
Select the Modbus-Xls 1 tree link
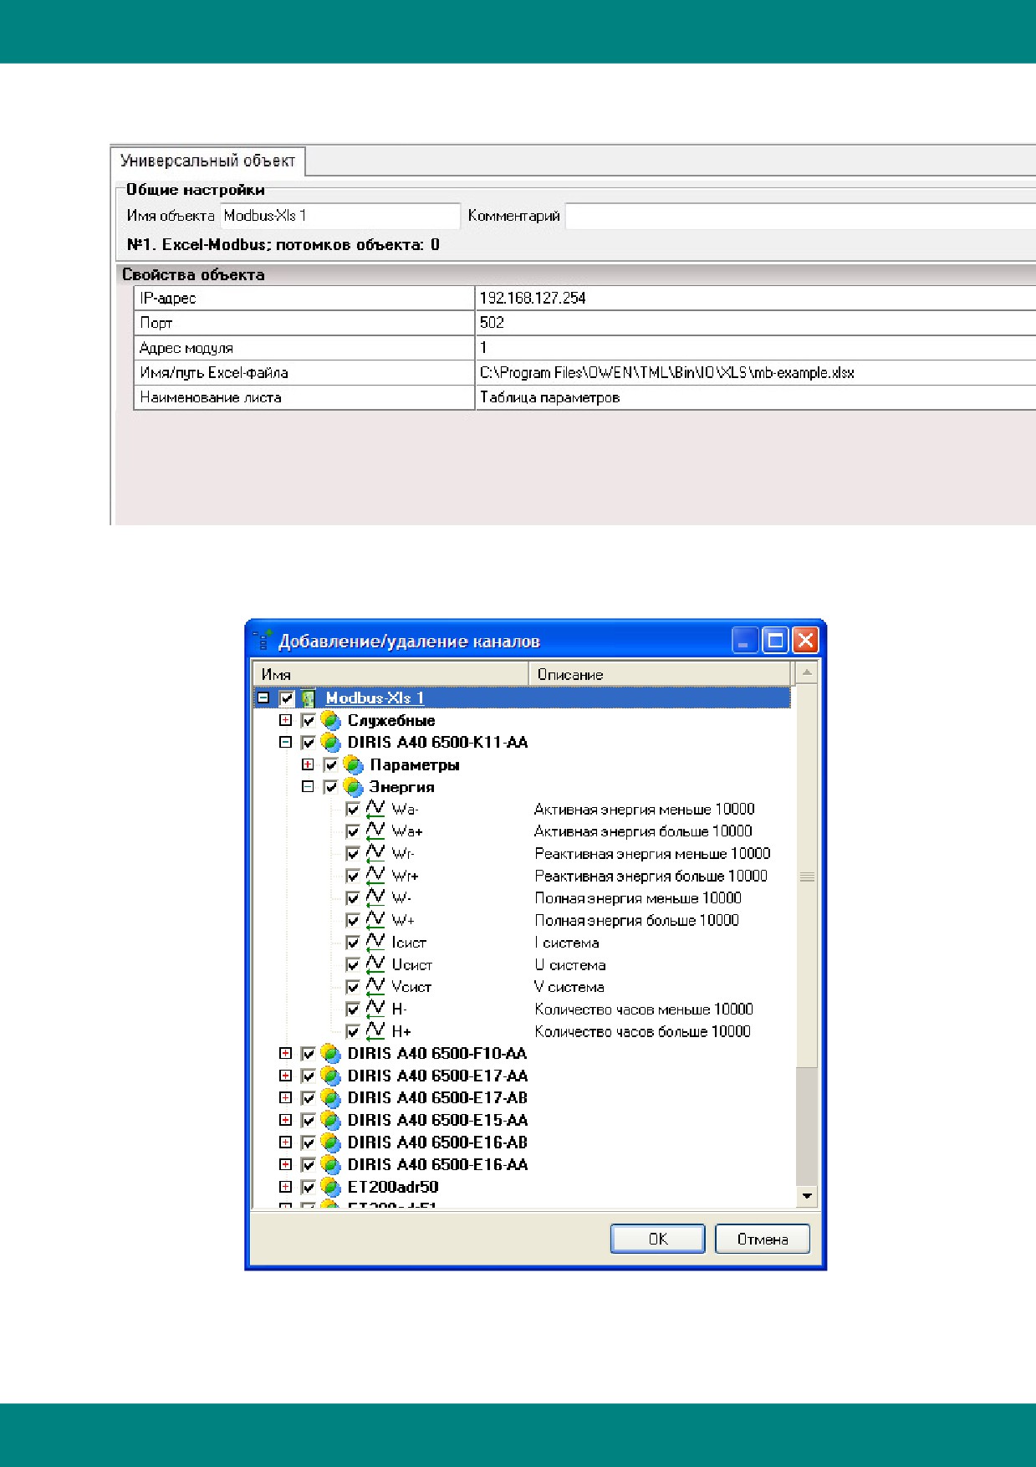click(x=375, y=698)
